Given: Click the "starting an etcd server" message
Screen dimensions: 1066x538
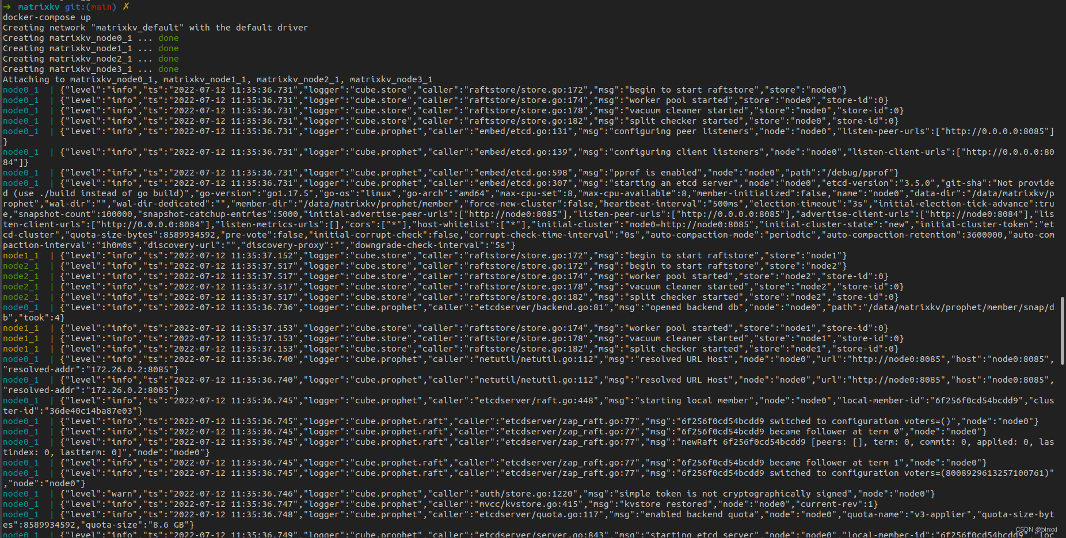Looking at the screenshot, I should pyautogui.click(x=673, y=183).
